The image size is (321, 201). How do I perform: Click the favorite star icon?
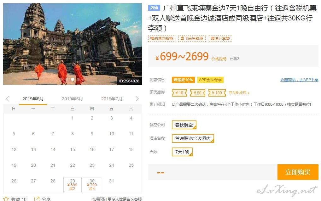click(x=6, y=199)
